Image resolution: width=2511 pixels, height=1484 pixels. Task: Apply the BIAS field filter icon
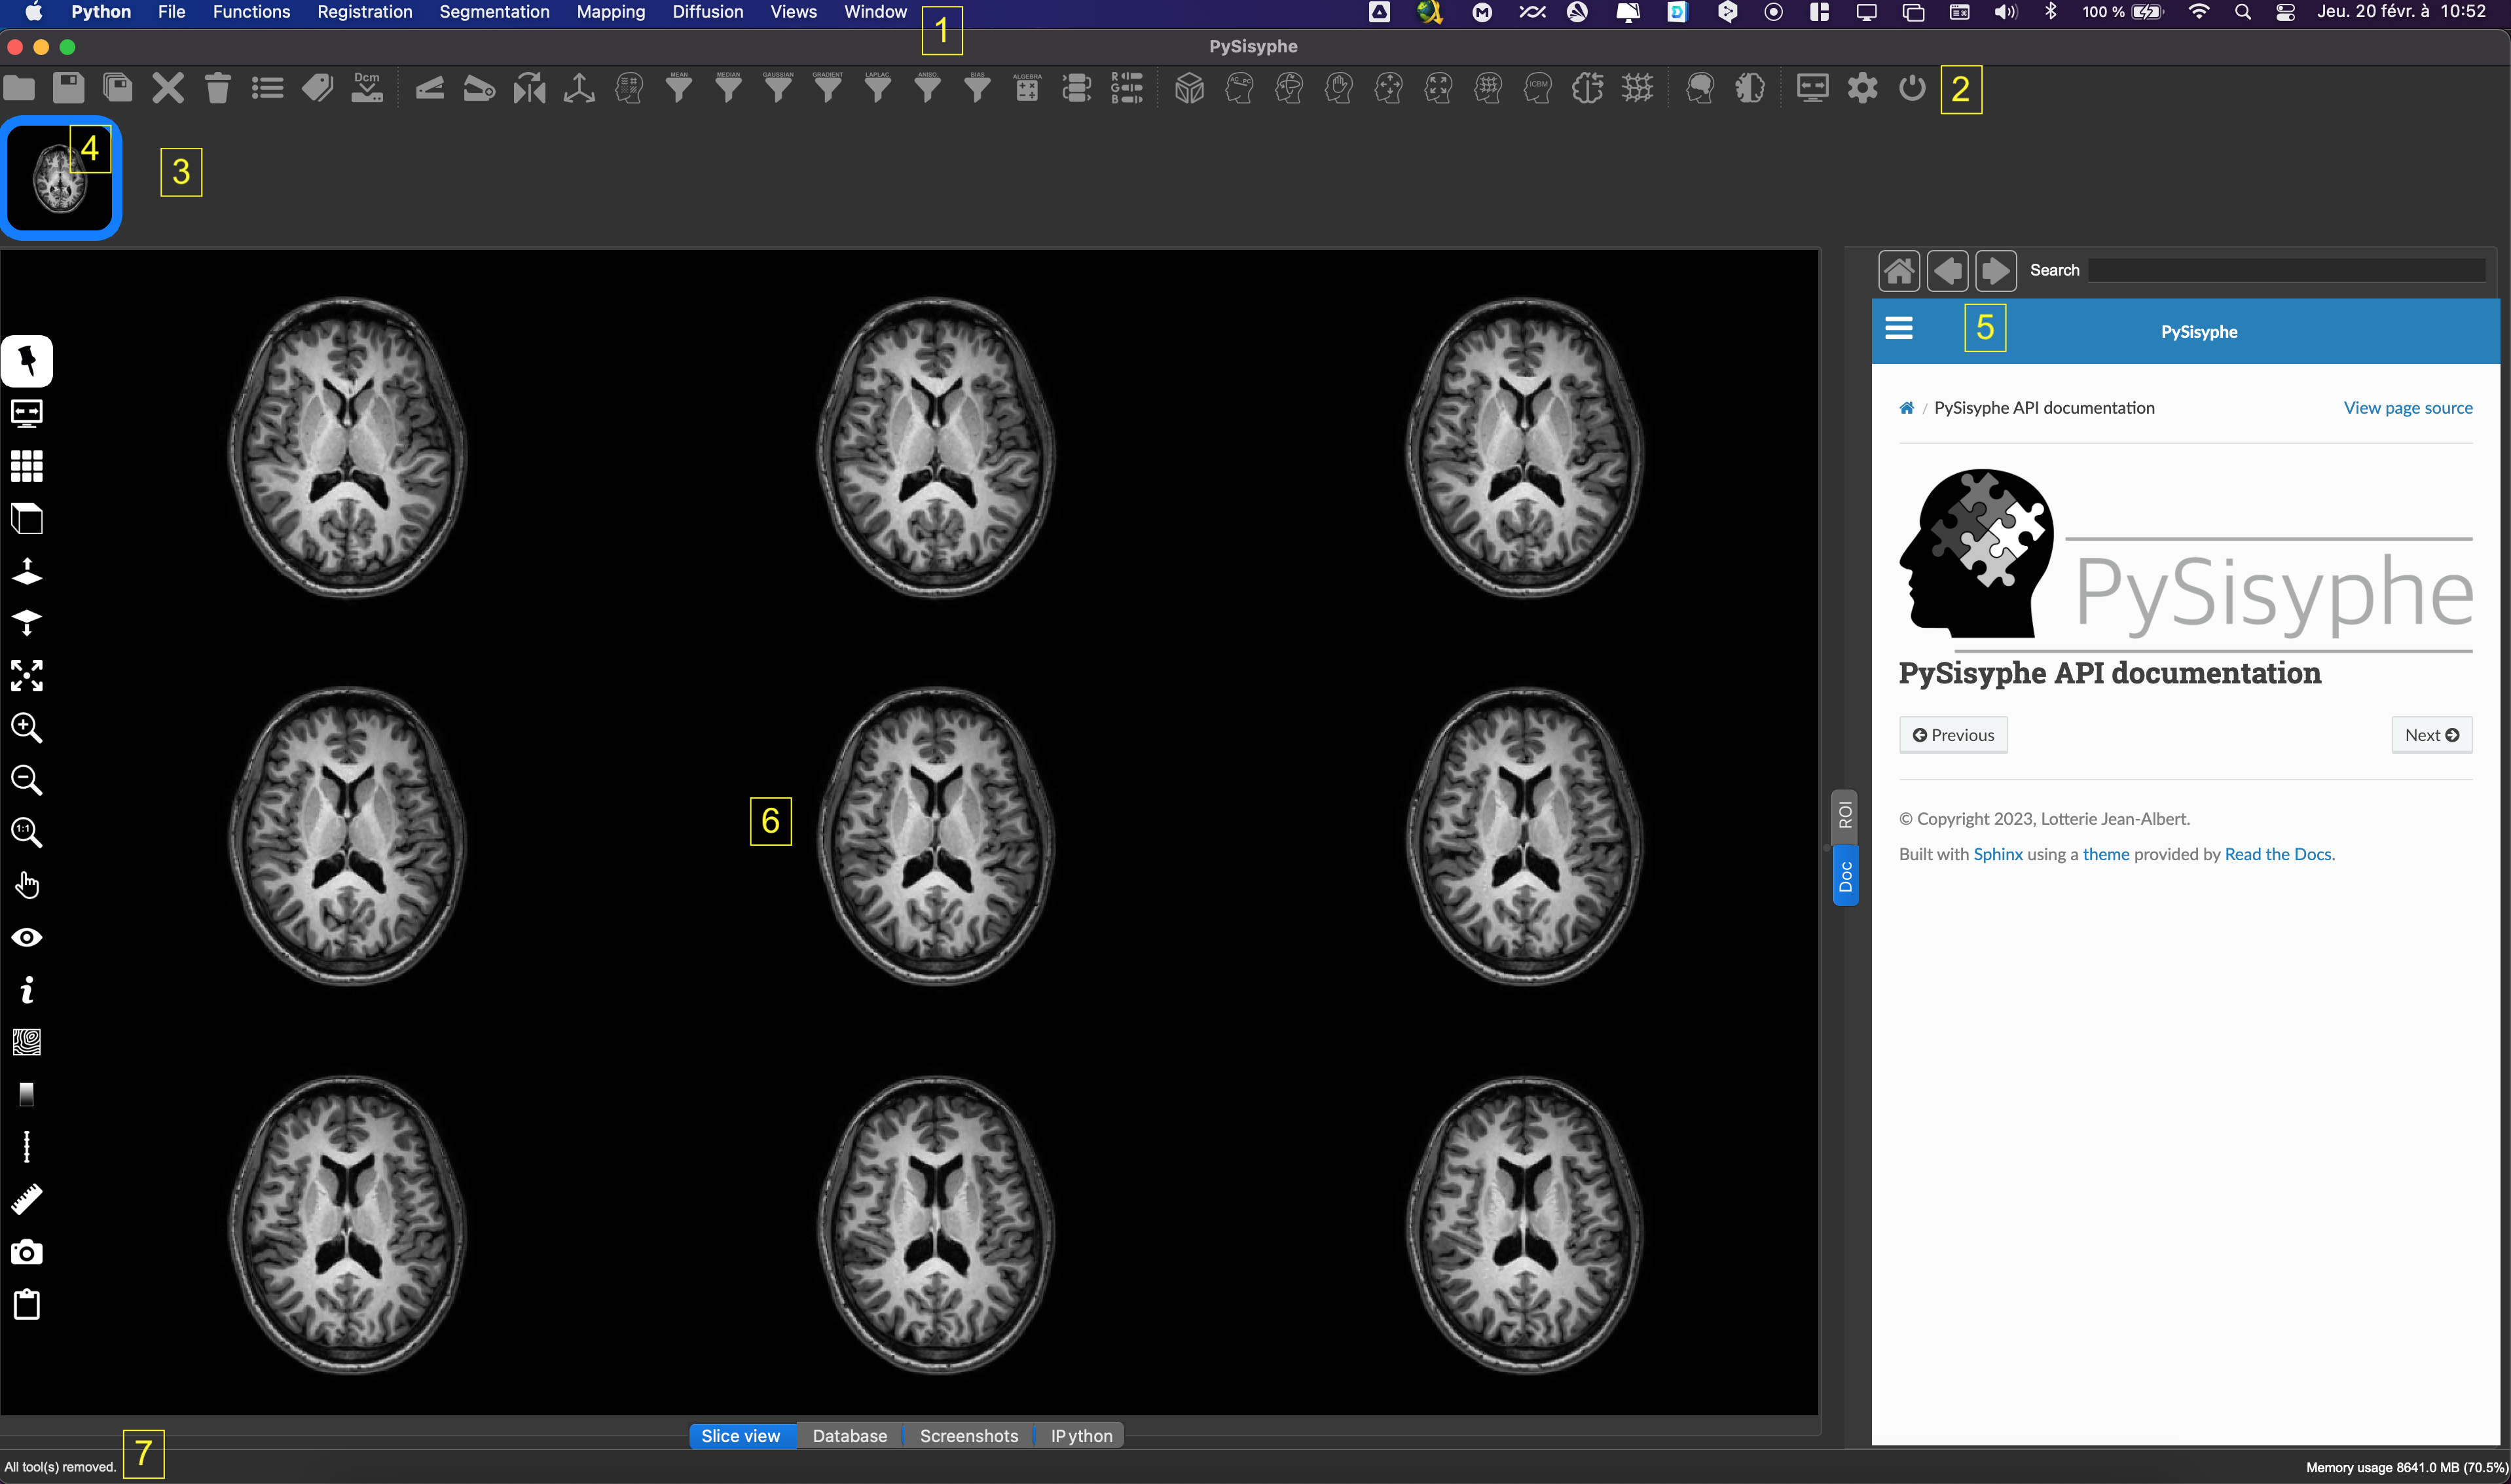(x=978, y=88)
